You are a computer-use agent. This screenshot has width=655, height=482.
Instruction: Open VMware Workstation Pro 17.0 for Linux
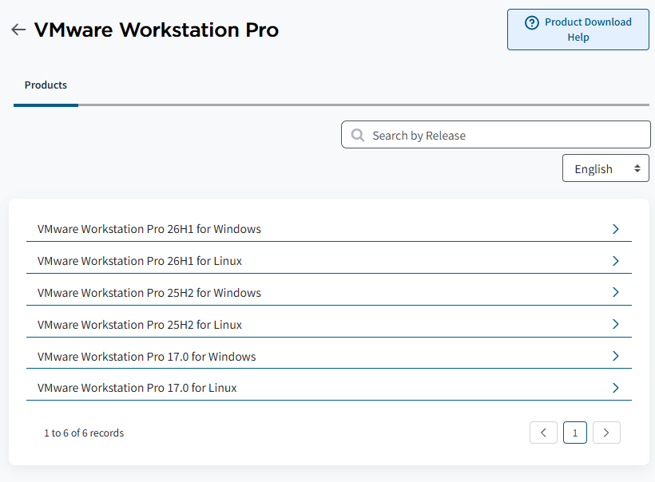[137, 388]
